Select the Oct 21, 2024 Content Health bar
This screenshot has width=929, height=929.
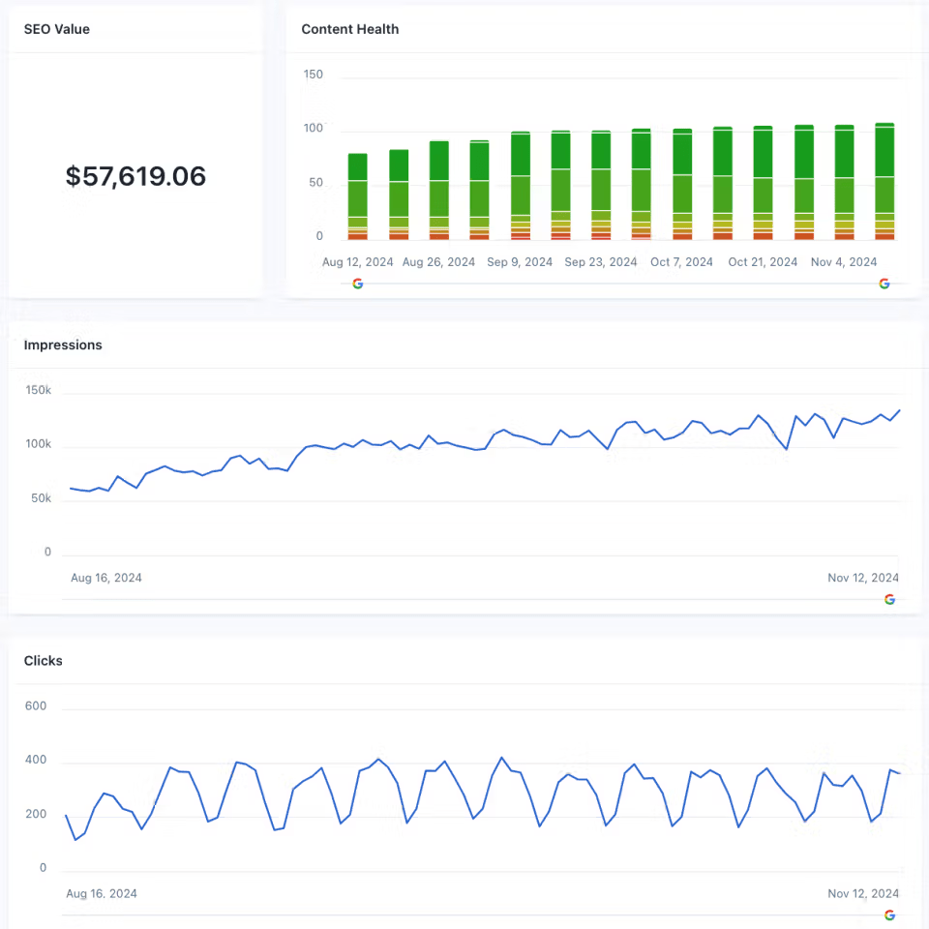pos(763,183)
